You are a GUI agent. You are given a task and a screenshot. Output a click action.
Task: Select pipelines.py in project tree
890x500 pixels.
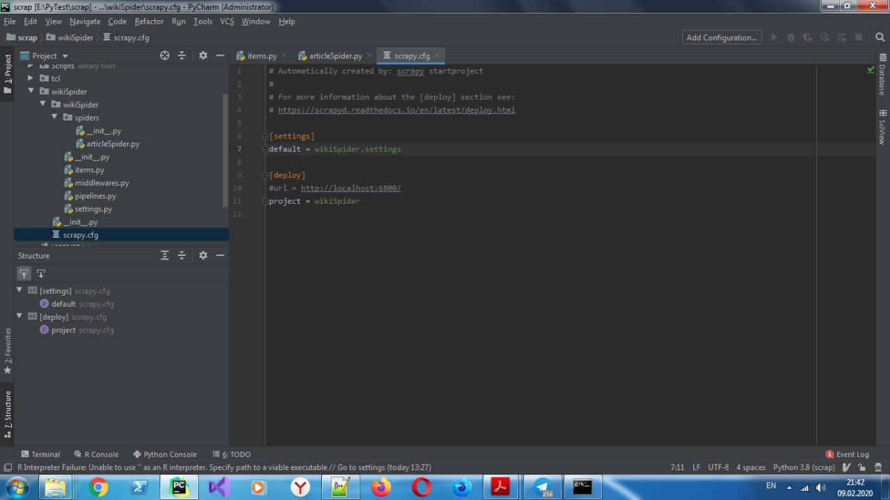pyautogui.click(x=95, y=196)
